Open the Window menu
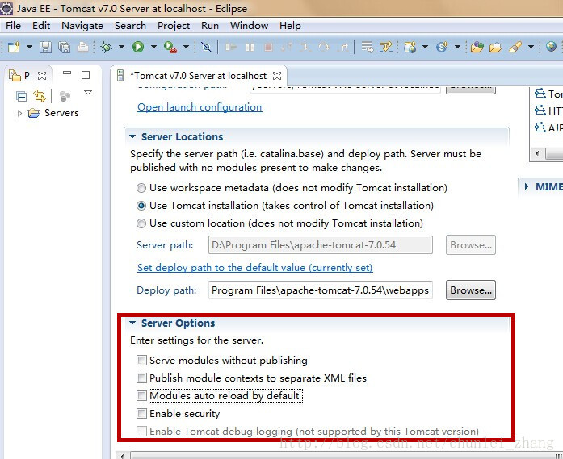Image resolution: width=563 pixels, height=459 pixels. (x=249, y=26)
